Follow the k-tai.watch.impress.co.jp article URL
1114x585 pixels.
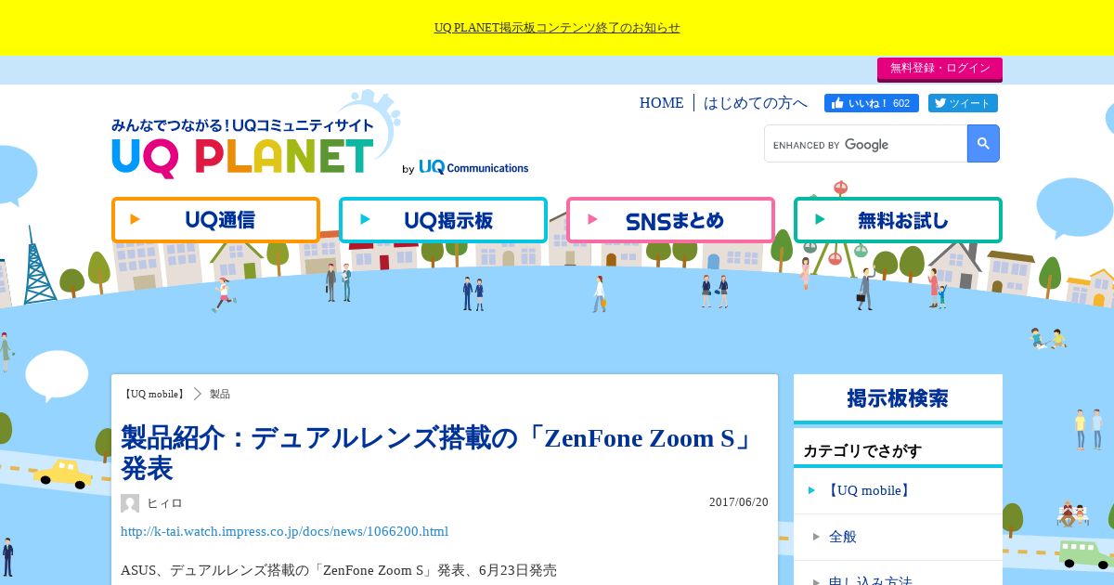284,531
